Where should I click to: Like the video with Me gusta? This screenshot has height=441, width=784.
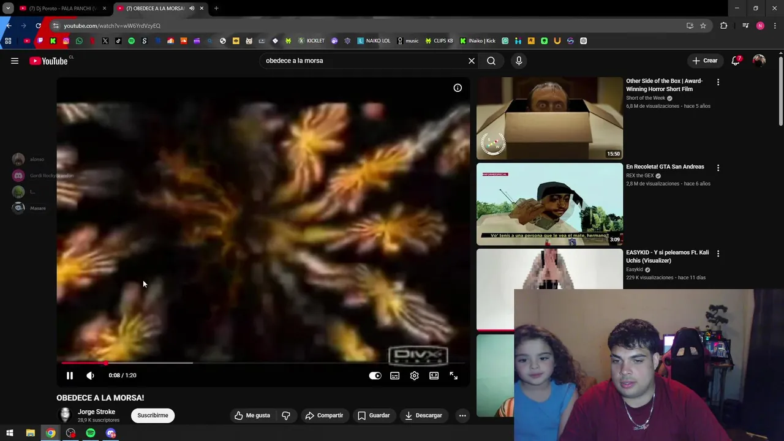[252, 415]
